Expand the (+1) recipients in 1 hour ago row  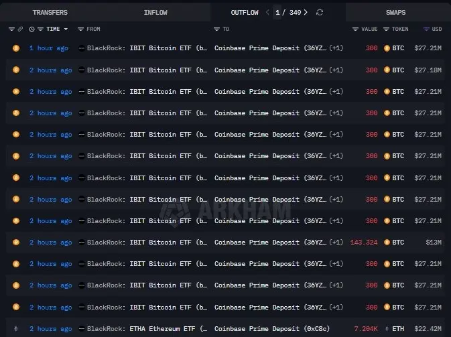(x=336, y=48)
